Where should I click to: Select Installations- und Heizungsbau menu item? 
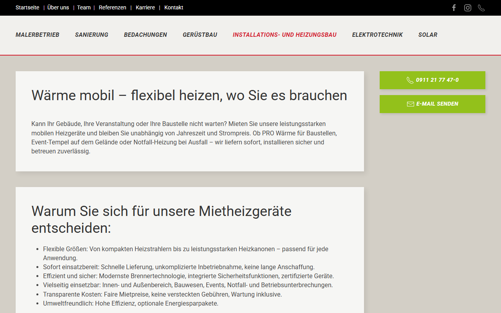(x=285, y=35)
